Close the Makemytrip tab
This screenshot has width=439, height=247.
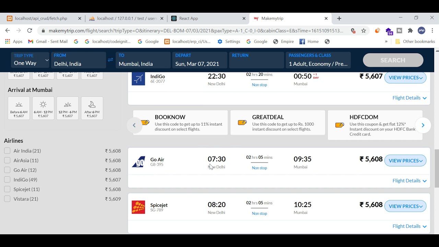(x=326, y=19)
